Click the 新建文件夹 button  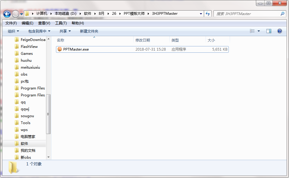(89, 31)
